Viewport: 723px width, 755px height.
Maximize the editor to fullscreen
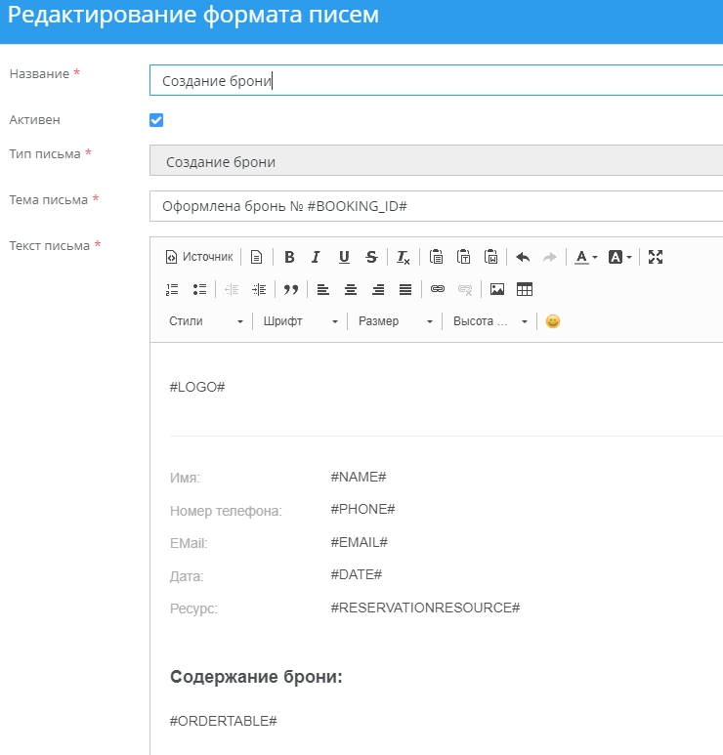click(656, 257)
